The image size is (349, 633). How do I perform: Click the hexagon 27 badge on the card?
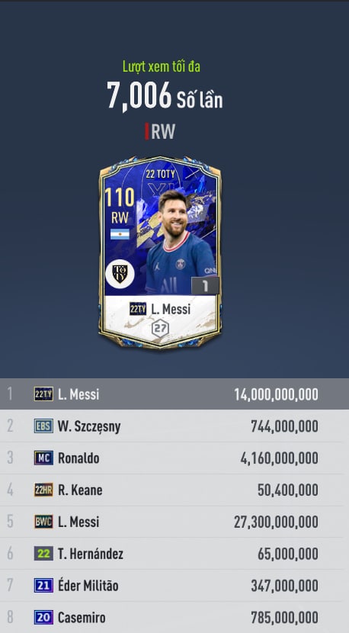[160, 328]
